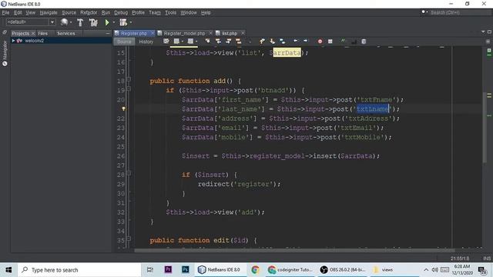The width and height of the screenshot is (493, 277).
Task: Expand the project node in Projects tree
Action: click(13, 41)
